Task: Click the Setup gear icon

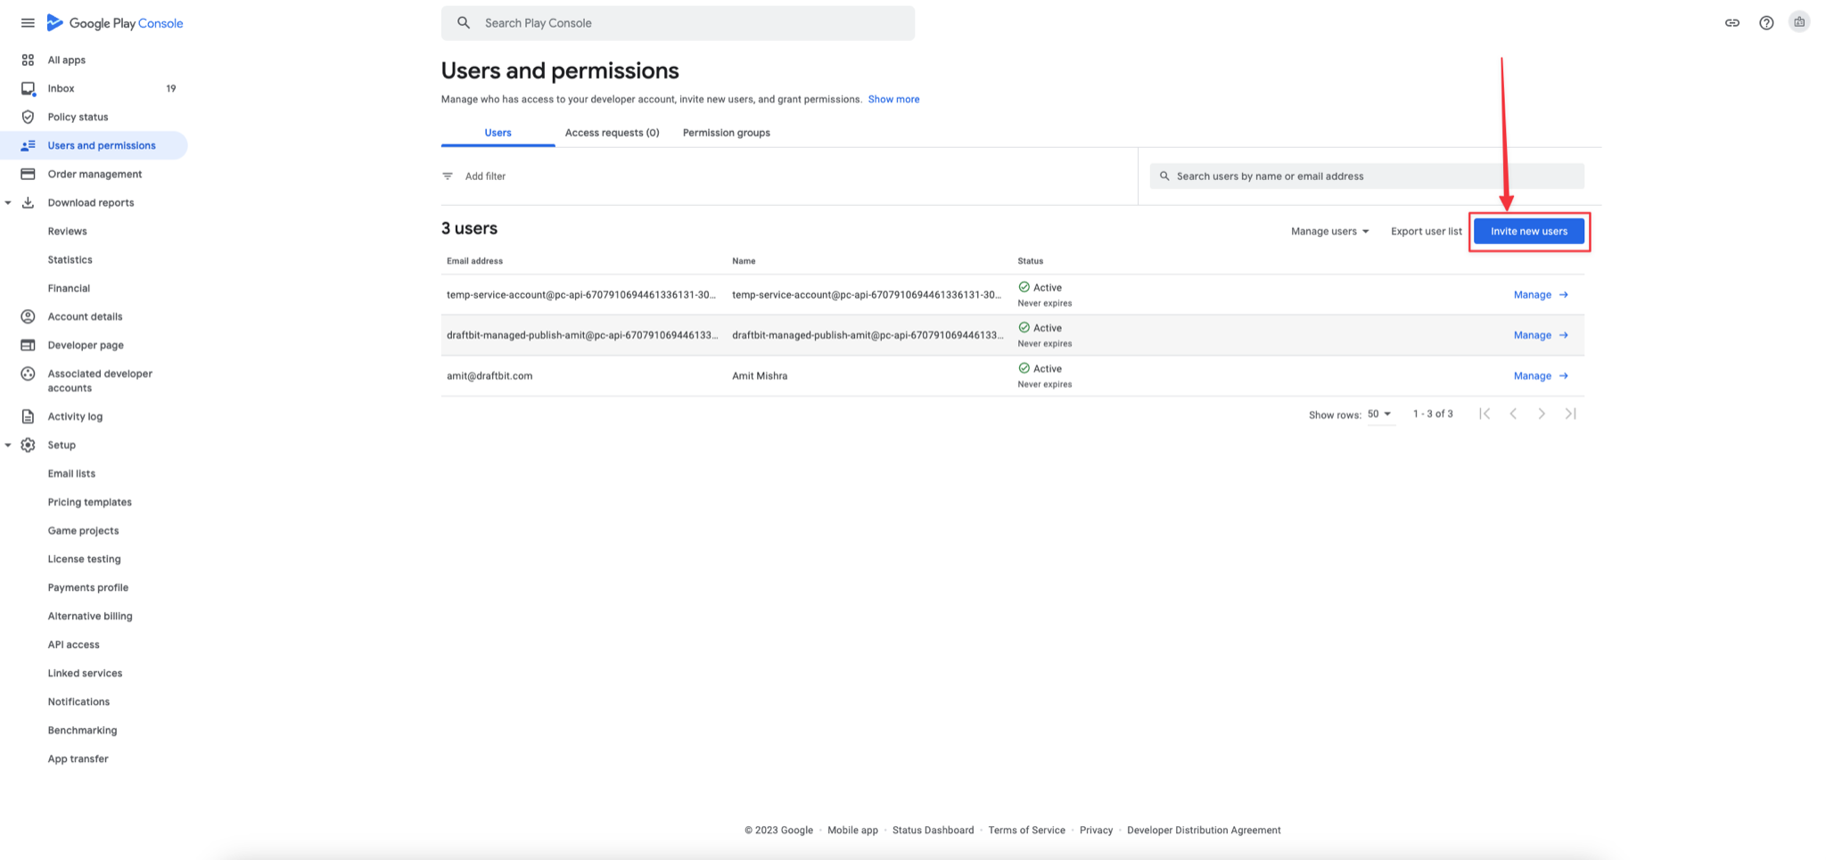Action: point(28,445)
